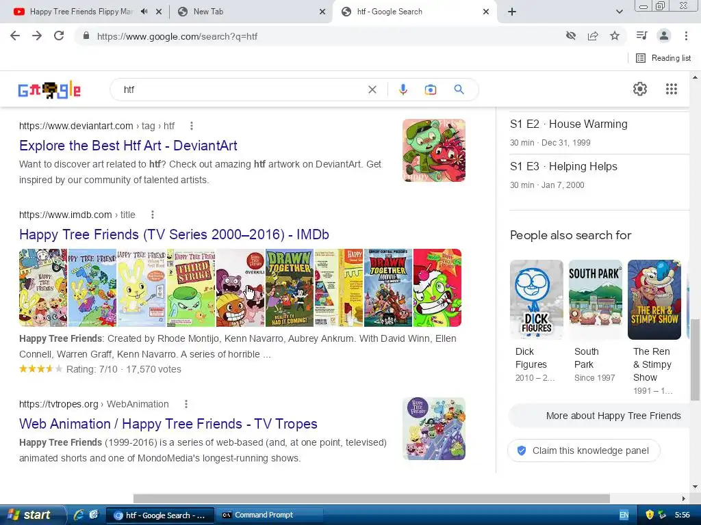Reload the Google search page
This screenshot has height=525, width=701.
tap(59, 36)
